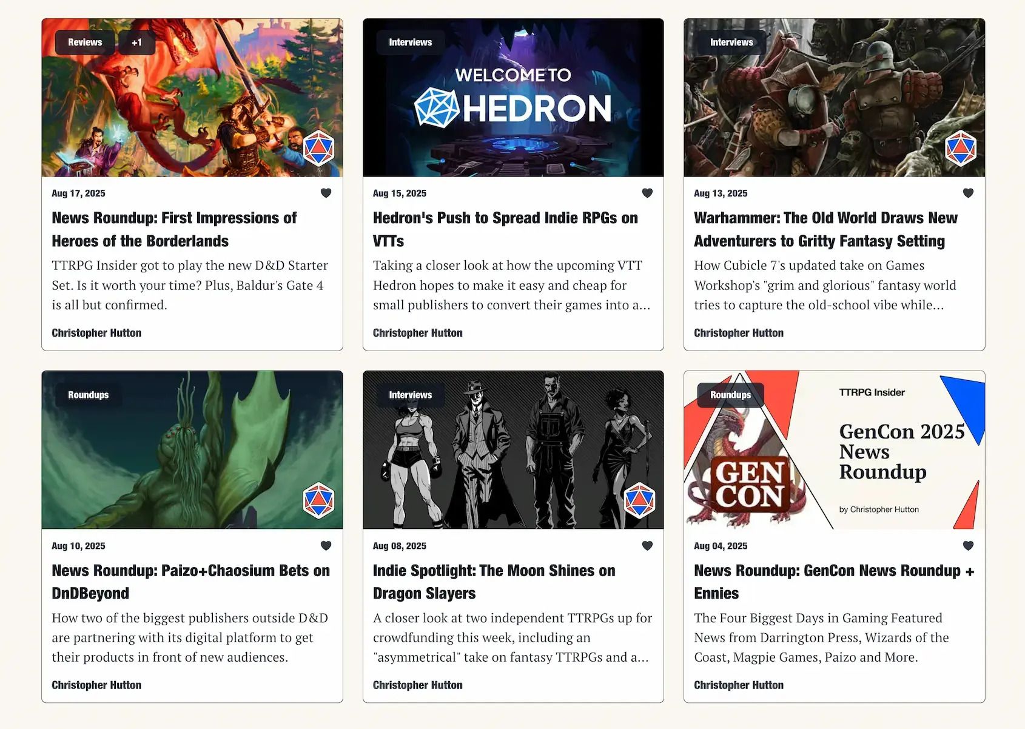Like the Heroes of the Borderlands article
This screenshot has height=729, width=1025.
(x=326, y=193)
